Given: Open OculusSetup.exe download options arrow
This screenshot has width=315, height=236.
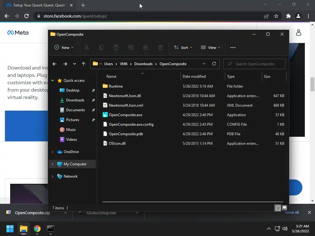Looking at the screenshot, I should click(137, 213).
